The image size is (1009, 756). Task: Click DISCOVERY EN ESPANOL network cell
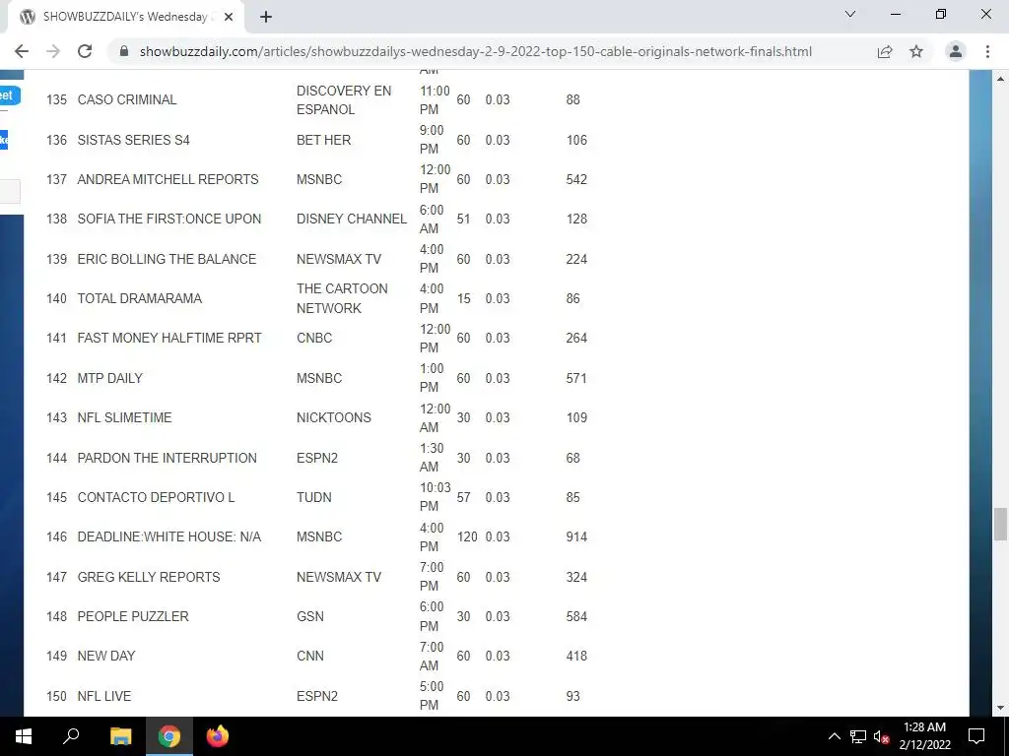[x=344, y=99]
